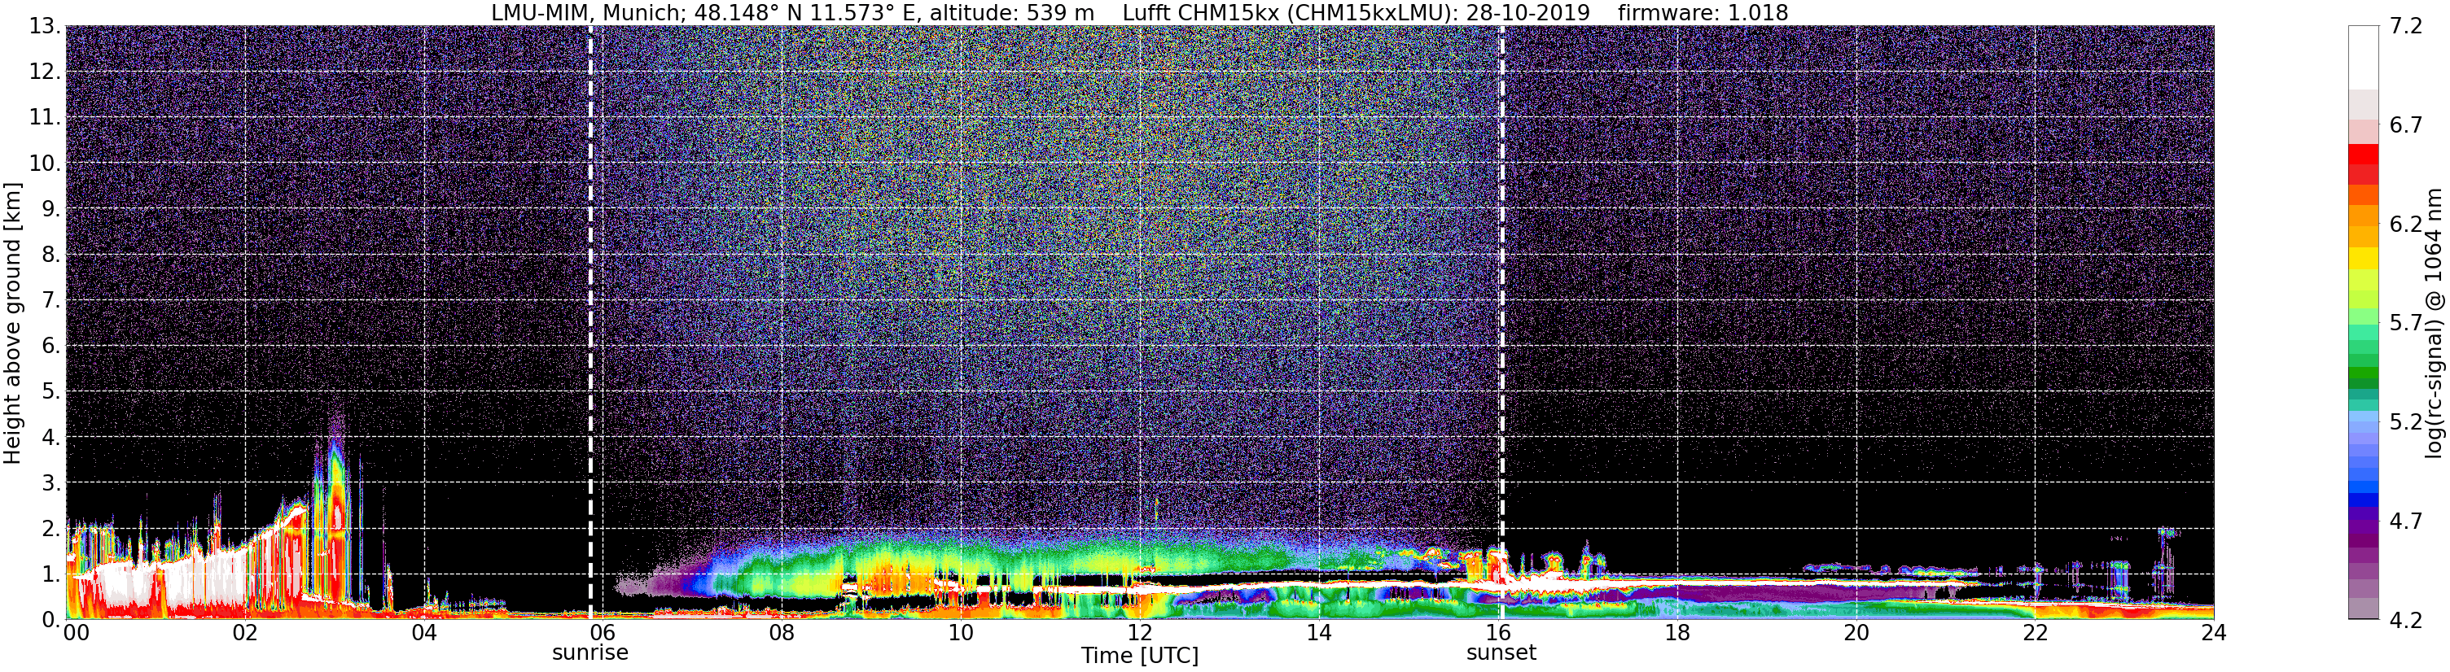This screenshot has height=672, width=2450.
Task: Click 'firmware: 1.018' in the title
Action: tap(1703, 13)
